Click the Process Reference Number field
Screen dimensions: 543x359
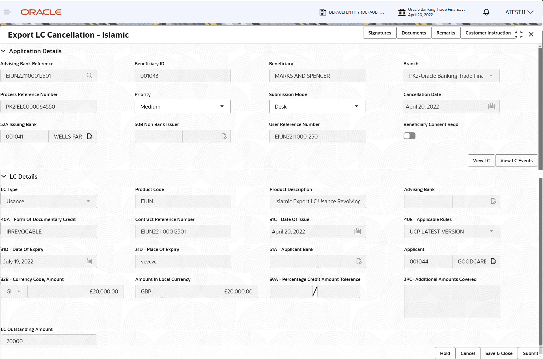(x=48, y=106)
